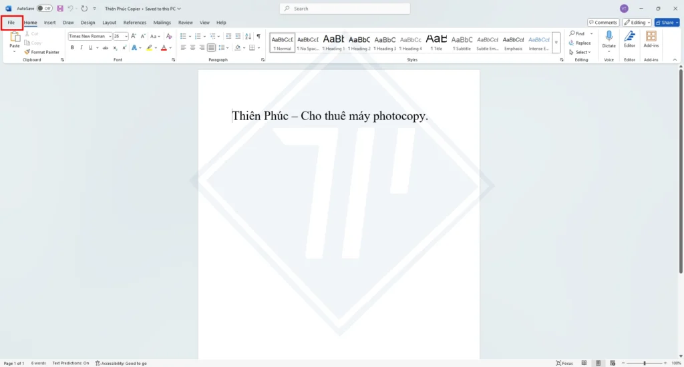Toggle bold formatting on
This screenshot has width=684, height=367.
(x=72, y=48)
